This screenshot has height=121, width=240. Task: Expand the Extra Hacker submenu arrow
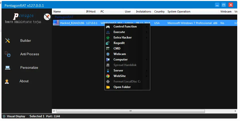point(147,37)
